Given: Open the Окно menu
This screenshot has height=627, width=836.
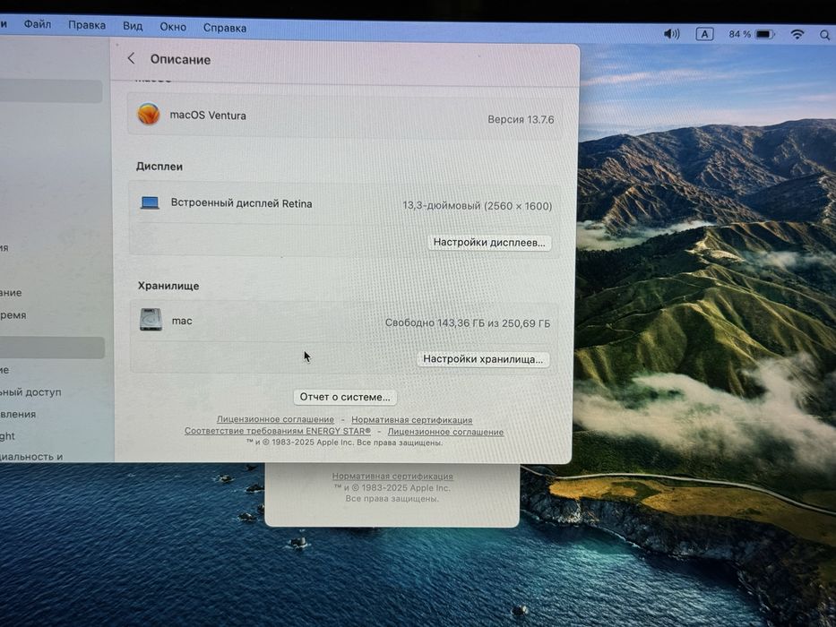Looking at the screenshot, I should 173,27.
